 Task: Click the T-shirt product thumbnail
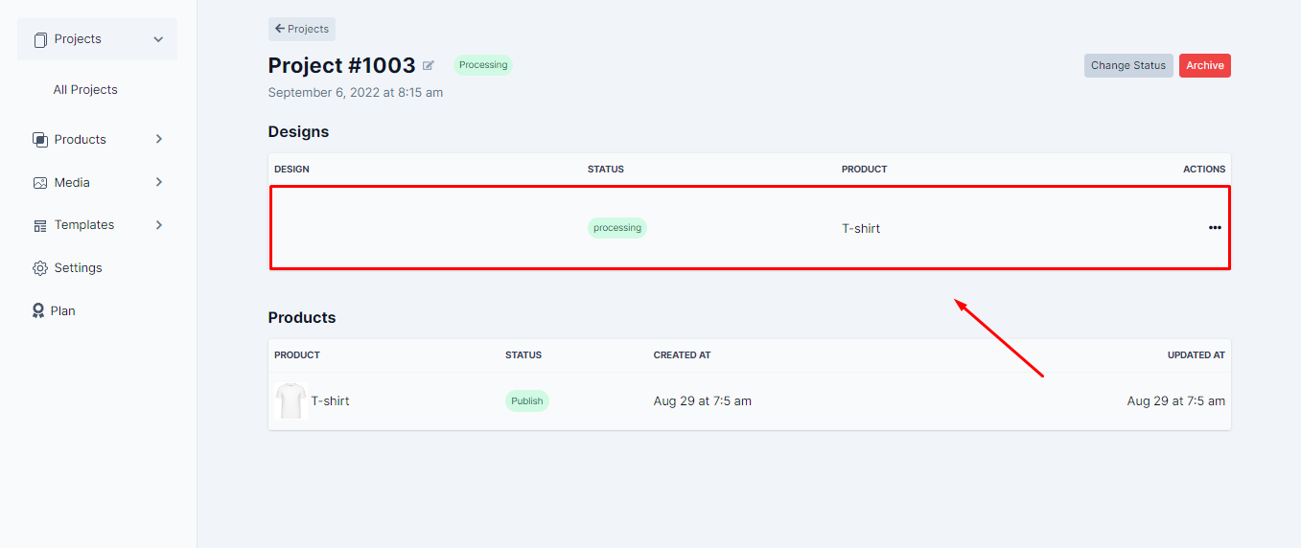290,400
